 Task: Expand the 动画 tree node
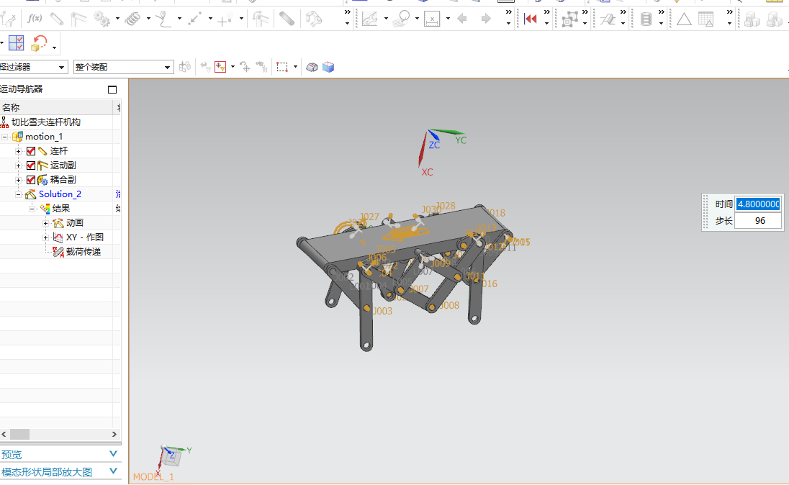coord(45,223)
